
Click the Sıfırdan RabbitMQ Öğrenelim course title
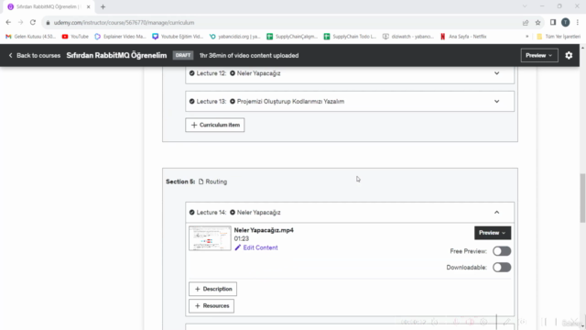[x=116, y=55]
